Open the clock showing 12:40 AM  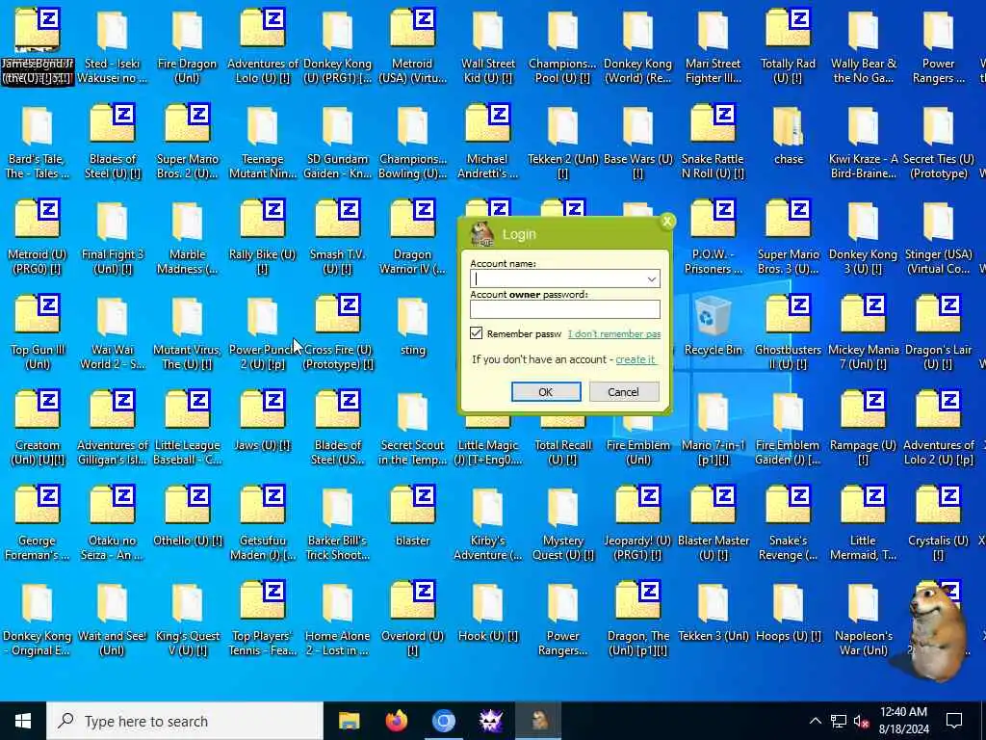click(903, 721)
